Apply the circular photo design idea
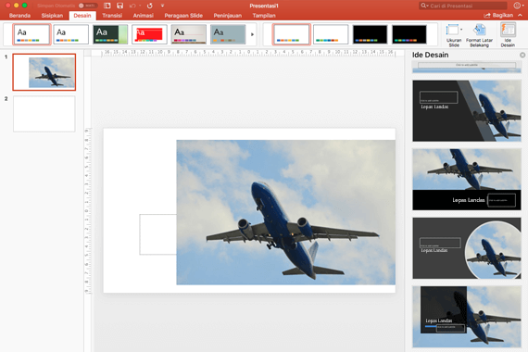528x352 pixels. click(x=467, y=248)
